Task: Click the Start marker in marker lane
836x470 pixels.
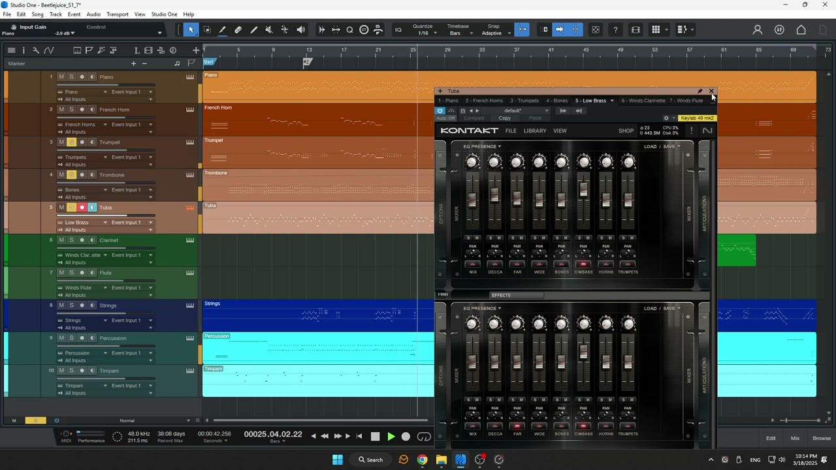Action: point(208,62)
